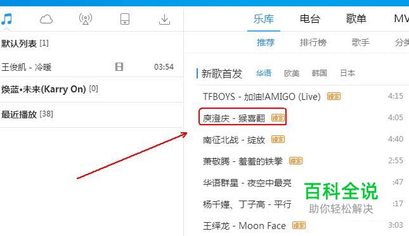Open the radio broadcast tab icon

click(x=86, y=19)
